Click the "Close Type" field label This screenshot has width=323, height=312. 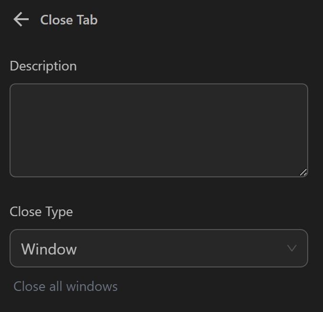41,211
